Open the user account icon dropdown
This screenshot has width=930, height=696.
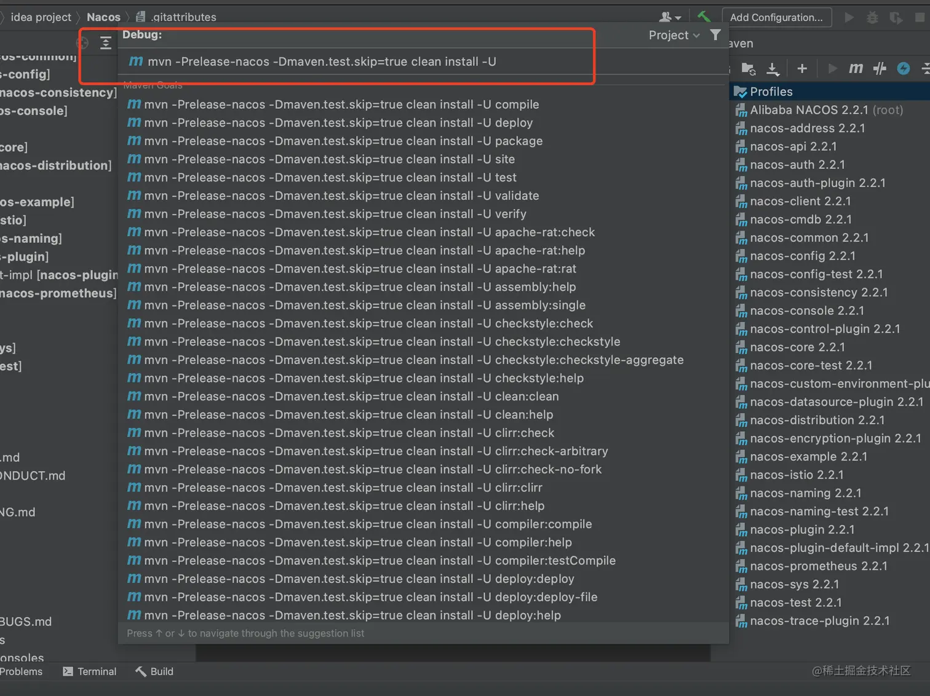point(670,17)
